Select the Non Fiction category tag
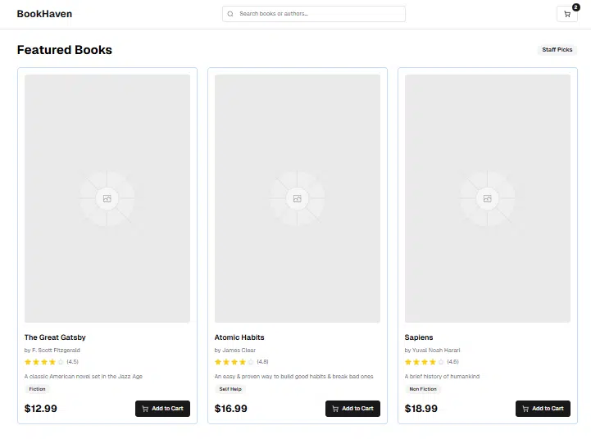The height and width of the screenshot is (439, 591). coord(423,389)
